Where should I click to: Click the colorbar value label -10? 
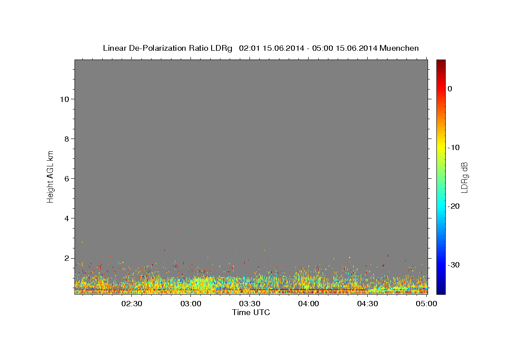[x=454, y=147]
